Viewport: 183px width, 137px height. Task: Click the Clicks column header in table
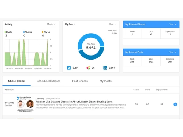(147, 90)
